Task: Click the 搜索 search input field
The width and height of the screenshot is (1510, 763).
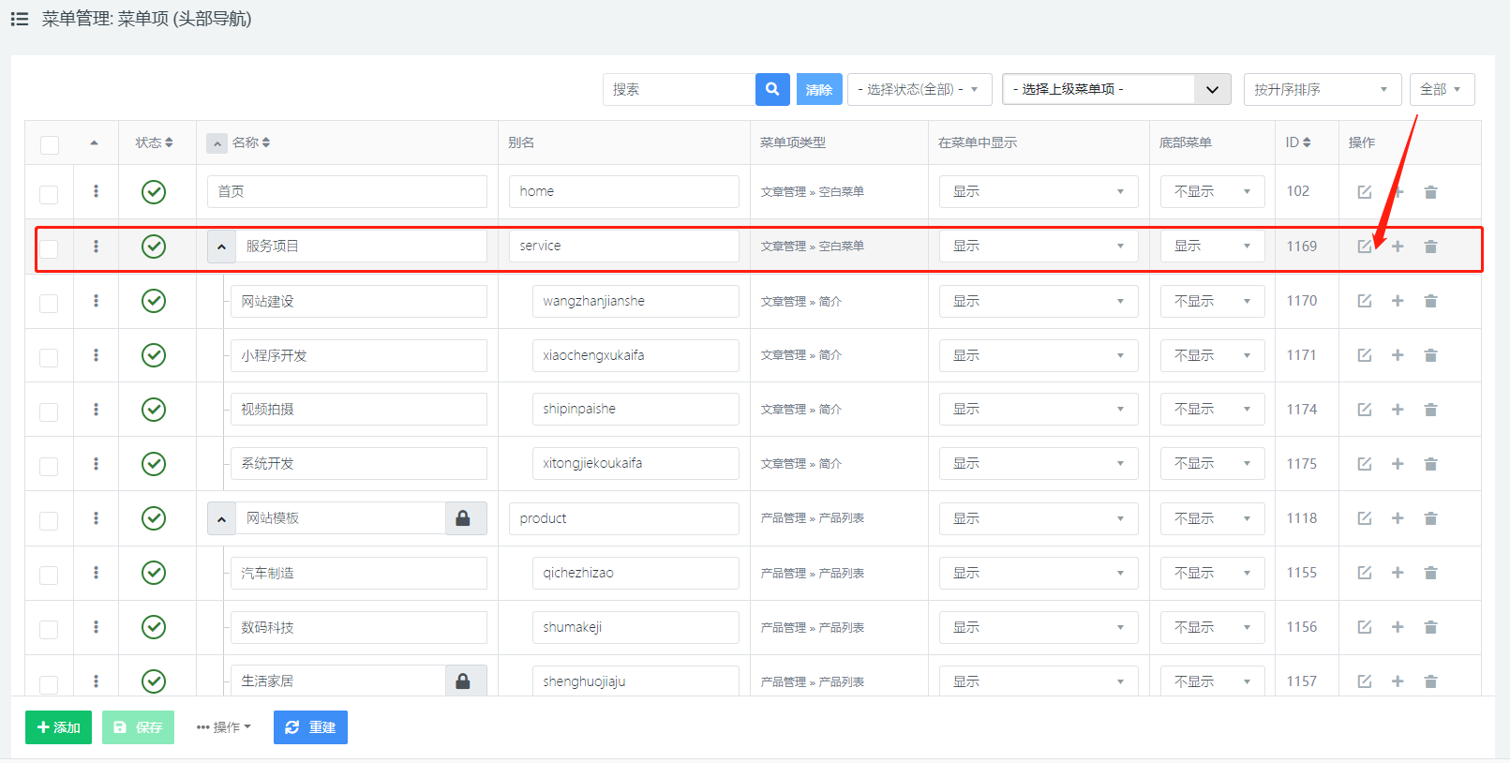Action: pos(679,90)
